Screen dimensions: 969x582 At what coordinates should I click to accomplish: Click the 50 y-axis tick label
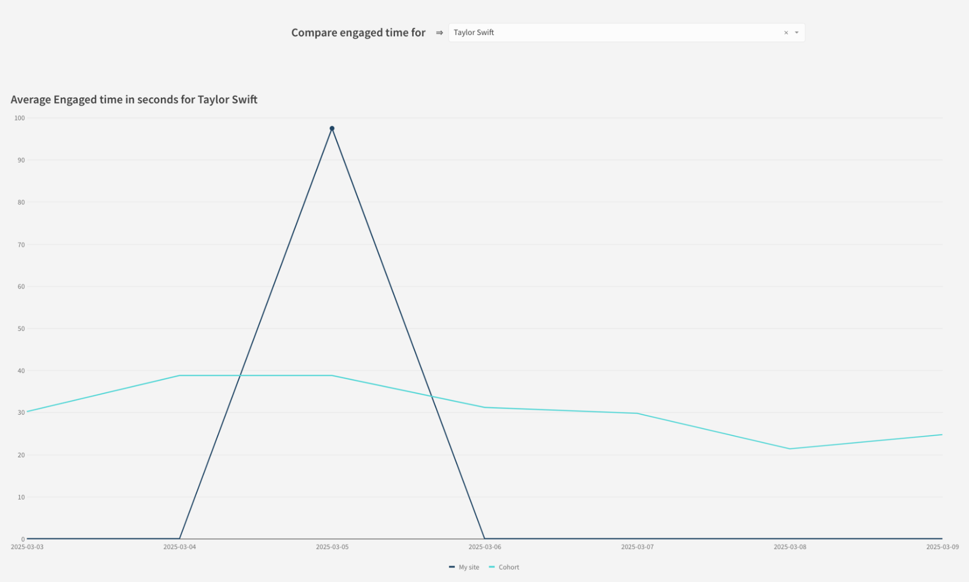coord(21,328)
